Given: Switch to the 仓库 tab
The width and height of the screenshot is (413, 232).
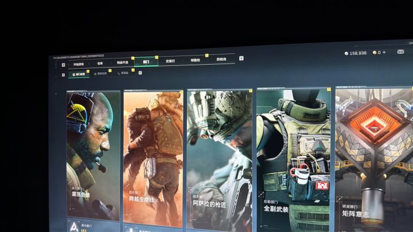Looking at the screenshot, I should click(100, 64).
